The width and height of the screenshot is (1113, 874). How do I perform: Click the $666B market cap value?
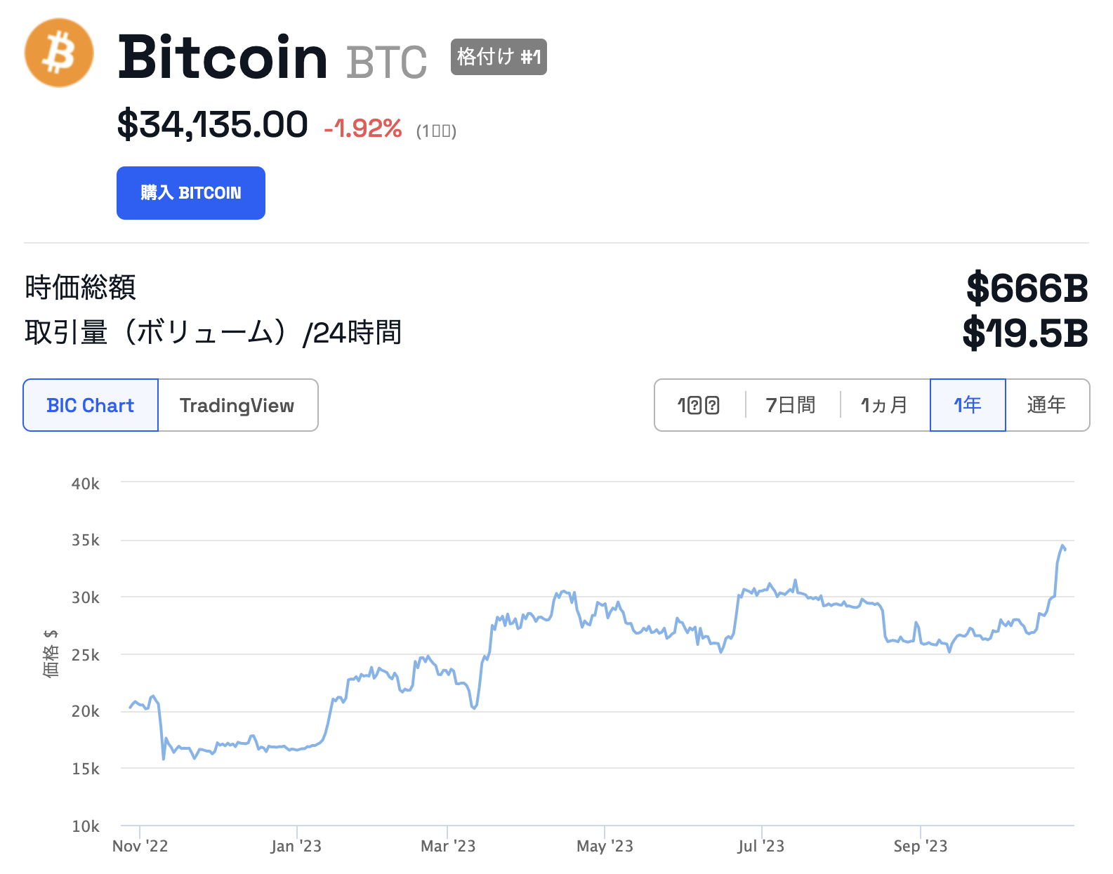click(1027, 289)
